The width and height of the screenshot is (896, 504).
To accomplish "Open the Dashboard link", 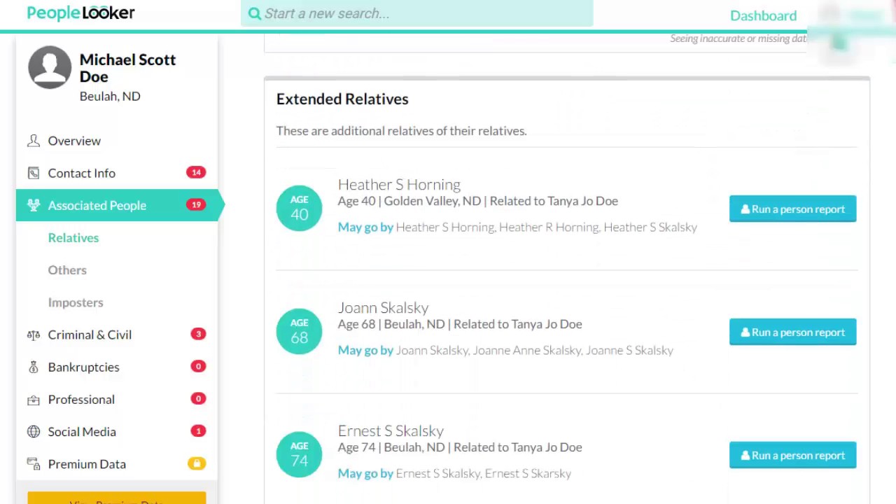I will (763, 15).
